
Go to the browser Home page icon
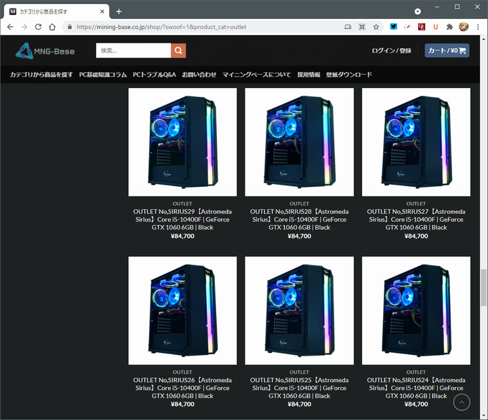(x=52, y=27)
